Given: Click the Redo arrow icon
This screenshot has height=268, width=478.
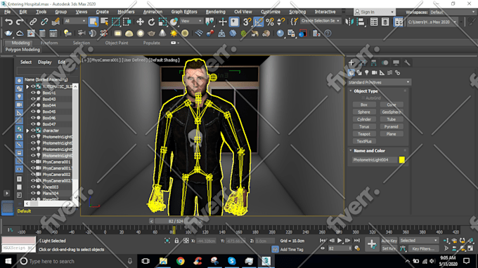Looking at the screenshot, I should [20, 22].
